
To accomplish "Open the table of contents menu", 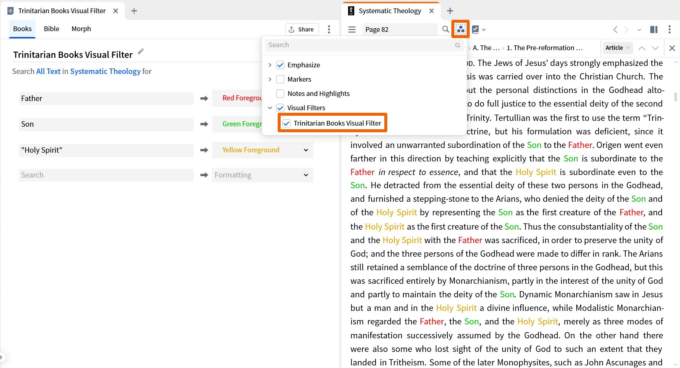I will (351, 29).
